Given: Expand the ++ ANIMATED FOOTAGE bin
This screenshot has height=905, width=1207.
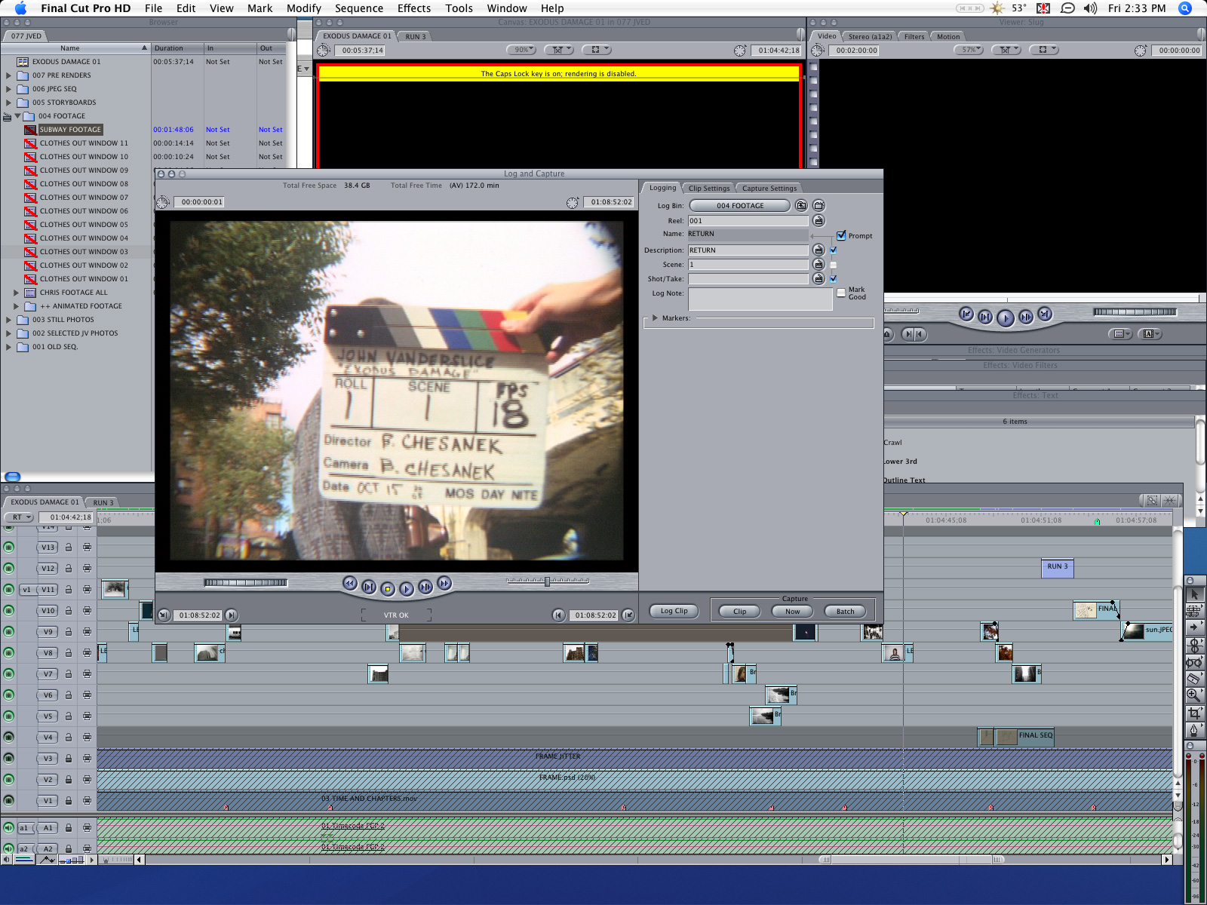Looking at the screenshot, I should point(17,306).
